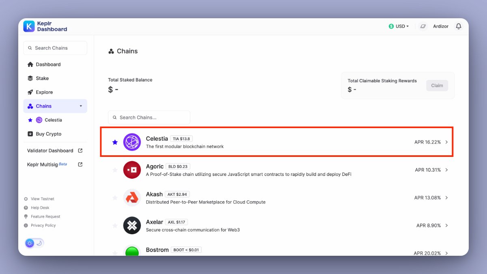Click the Keplr Dashboard logo
Screen dimensions: 487x274
pyautogui.click(x=45, y=26)
